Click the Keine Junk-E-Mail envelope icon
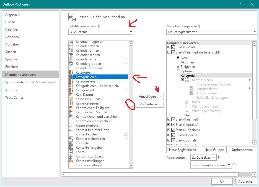Screen dimensions: 259x187 point(71,99)
